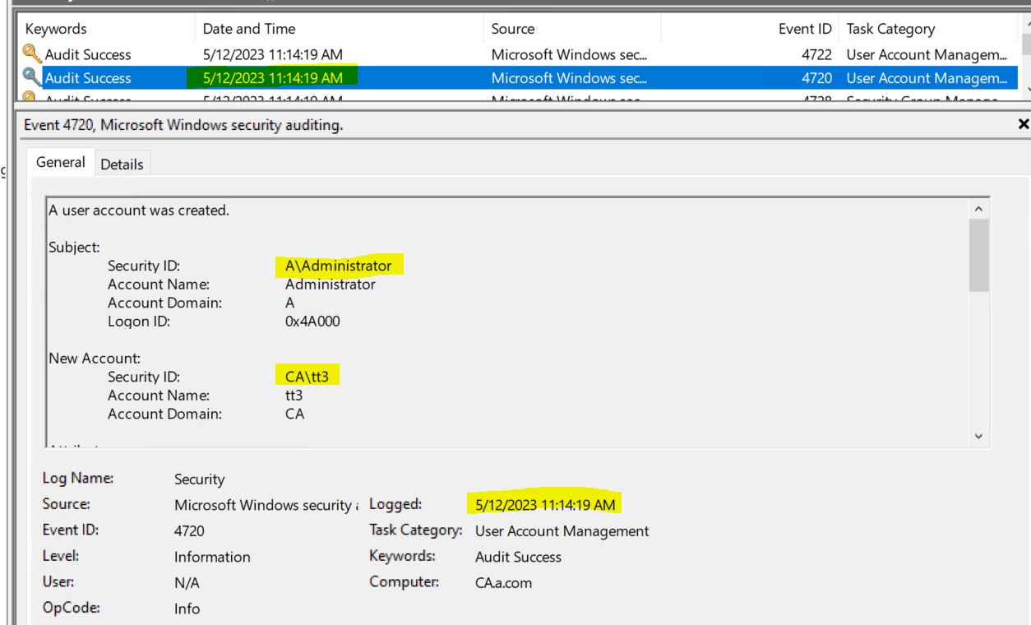
Task: Click New Account Security ID CA\tt3
Action: click(x=307, y=377)
